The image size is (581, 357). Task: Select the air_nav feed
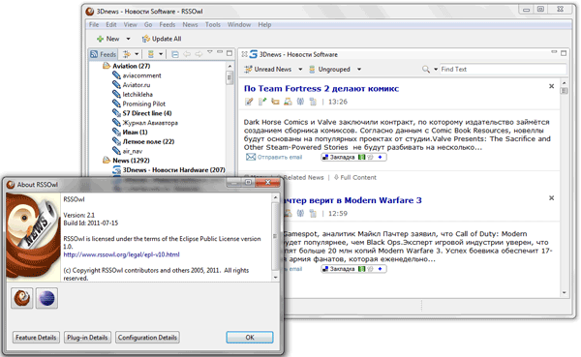coord(133,151)
